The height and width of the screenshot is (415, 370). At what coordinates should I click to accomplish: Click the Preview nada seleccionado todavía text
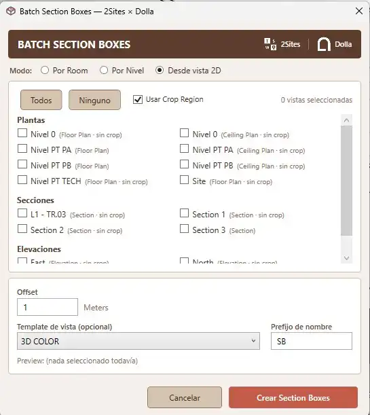(x=77, y=361)
